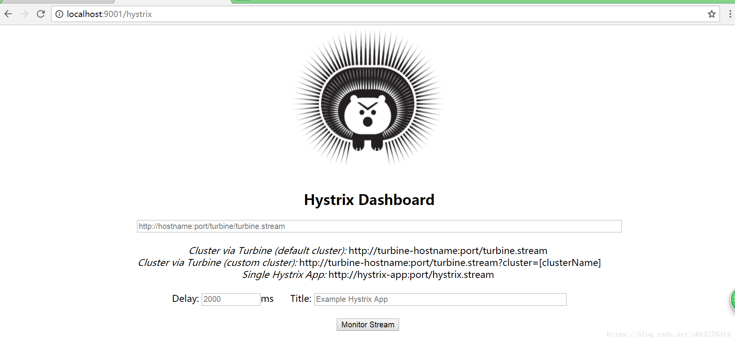Viewport: 735px width, 342px height.
Task: Focus the localhost:9001/hystrix address bar
Action: tap(385, 14)
